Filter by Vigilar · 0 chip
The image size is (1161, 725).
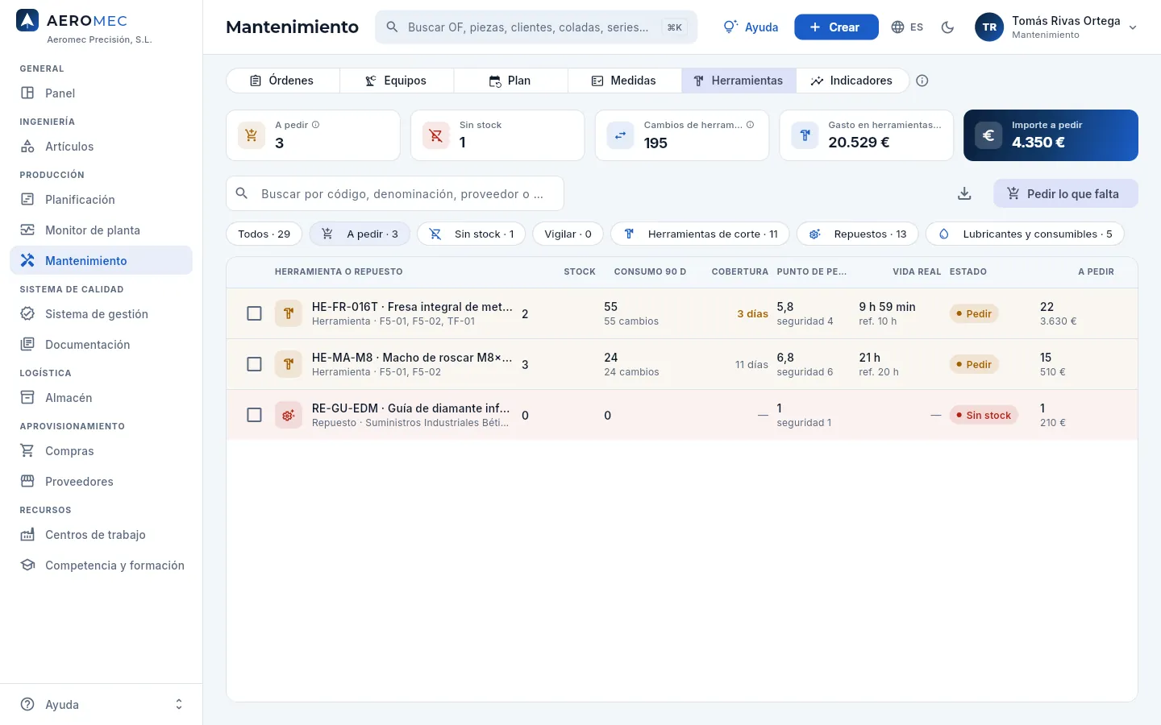[x=568, y=234]
